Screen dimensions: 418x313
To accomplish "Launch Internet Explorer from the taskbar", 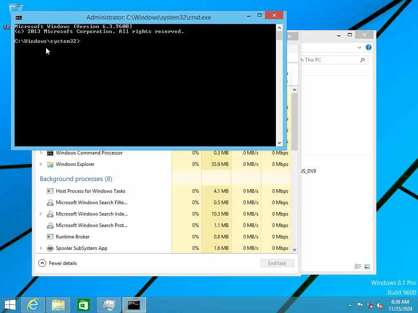I will [x=33, y=305].
